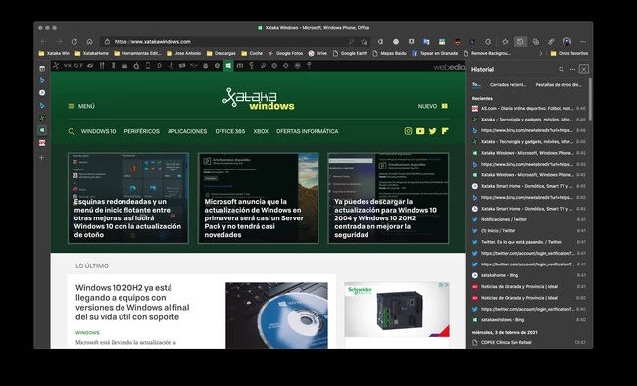
Task: Open OFFICE 365 navigation section
Action: [230, 131]
